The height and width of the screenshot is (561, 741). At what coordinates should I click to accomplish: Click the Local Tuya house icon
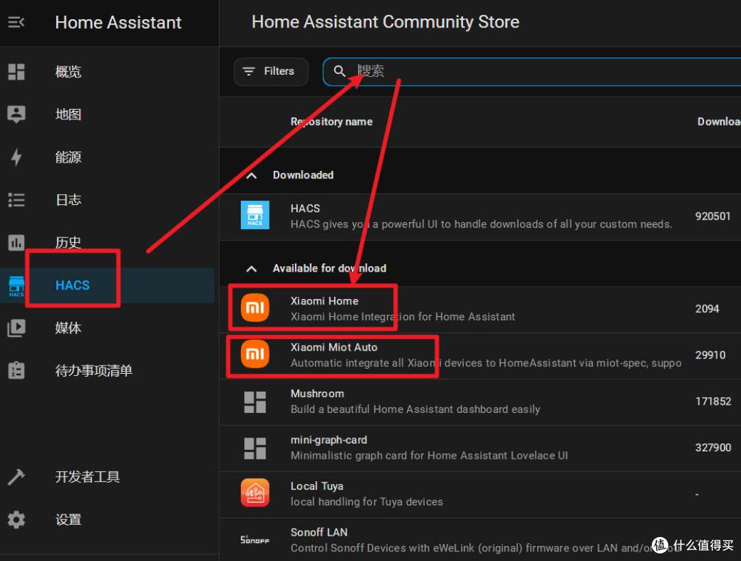coord(255,493)
